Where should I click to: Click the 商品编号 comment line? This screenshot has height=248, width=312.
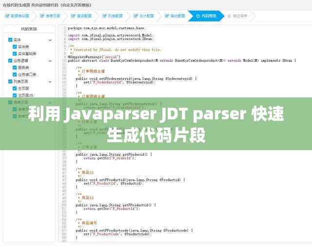click(x=87, y=223)
